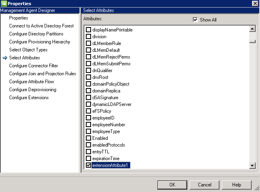Open Configure Extensions page
Image resolution: width=260 pixels, height=192 pixels.
(29, 98)
